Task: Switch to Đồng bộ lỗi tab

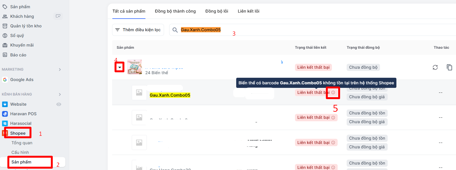Action: coord(217,11)
